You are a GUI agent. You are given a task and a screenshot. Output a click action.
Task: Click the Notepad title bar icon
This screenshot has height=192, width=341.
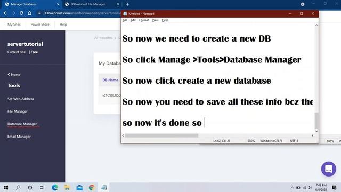click(x=125, y=14)
